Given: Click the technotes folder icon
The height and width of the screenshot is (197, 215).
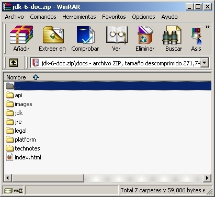Looking at the screenshot, I should click(x=10, y=148).
